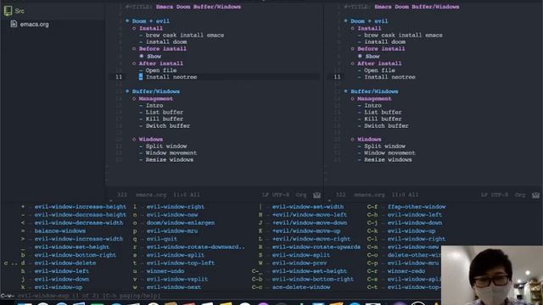Select evil-window-delete in which-key popup
Screen dimensions: 543x305
[x=65, y=263]
